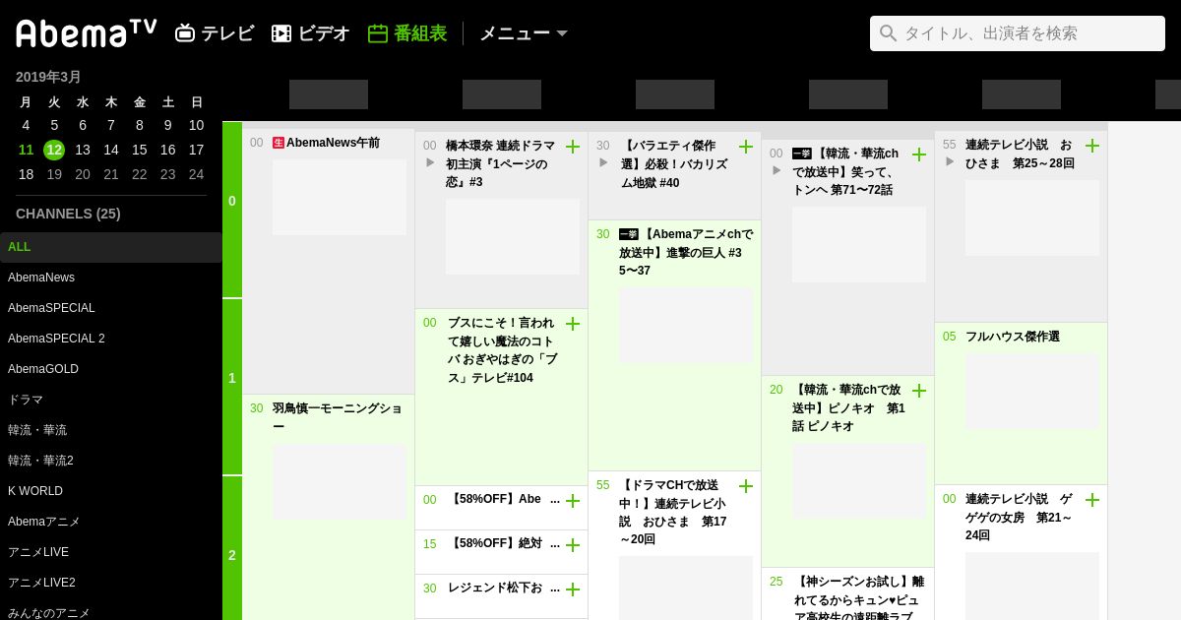Select the ALL channels filter

coord(111,247)
